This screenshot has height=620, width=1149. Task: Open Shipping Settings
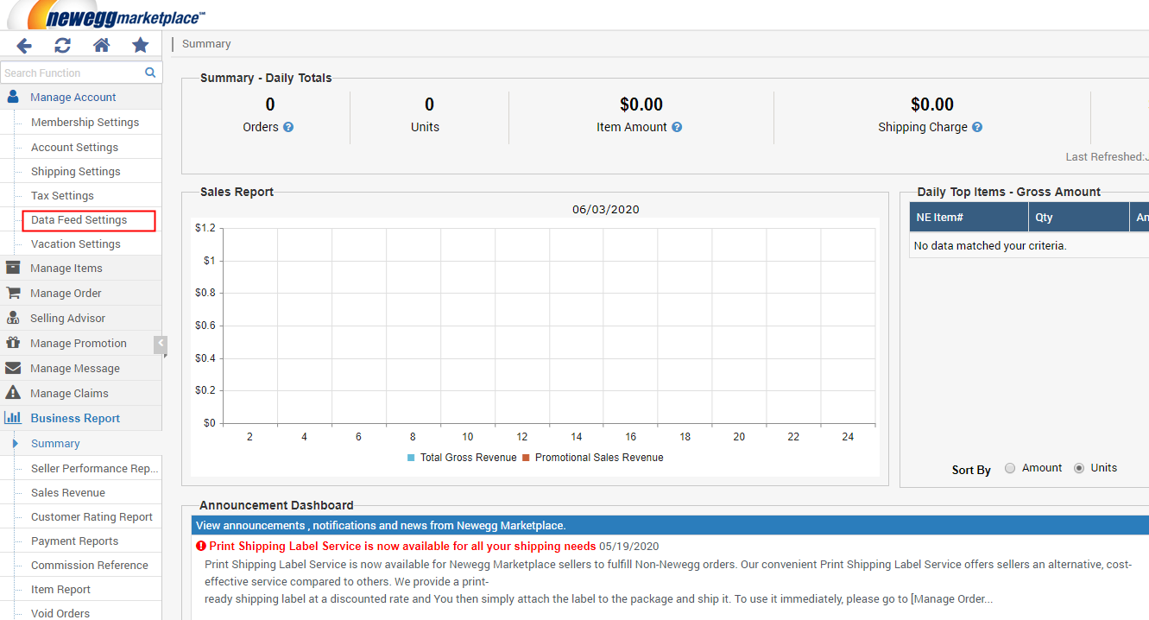coord(75,171)
